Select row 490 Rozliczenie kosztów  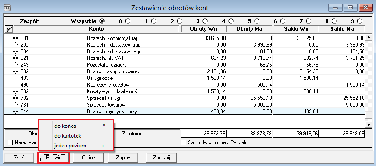[185, 85]
